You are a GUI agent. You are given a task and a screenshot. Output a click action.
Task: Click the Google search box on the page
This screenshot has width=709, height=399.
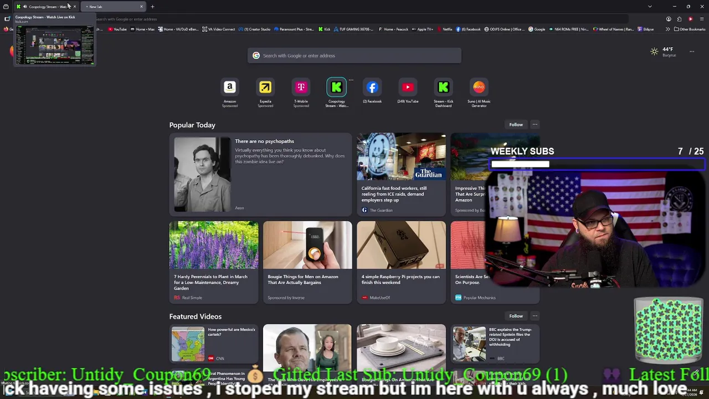tap(354, 55)
